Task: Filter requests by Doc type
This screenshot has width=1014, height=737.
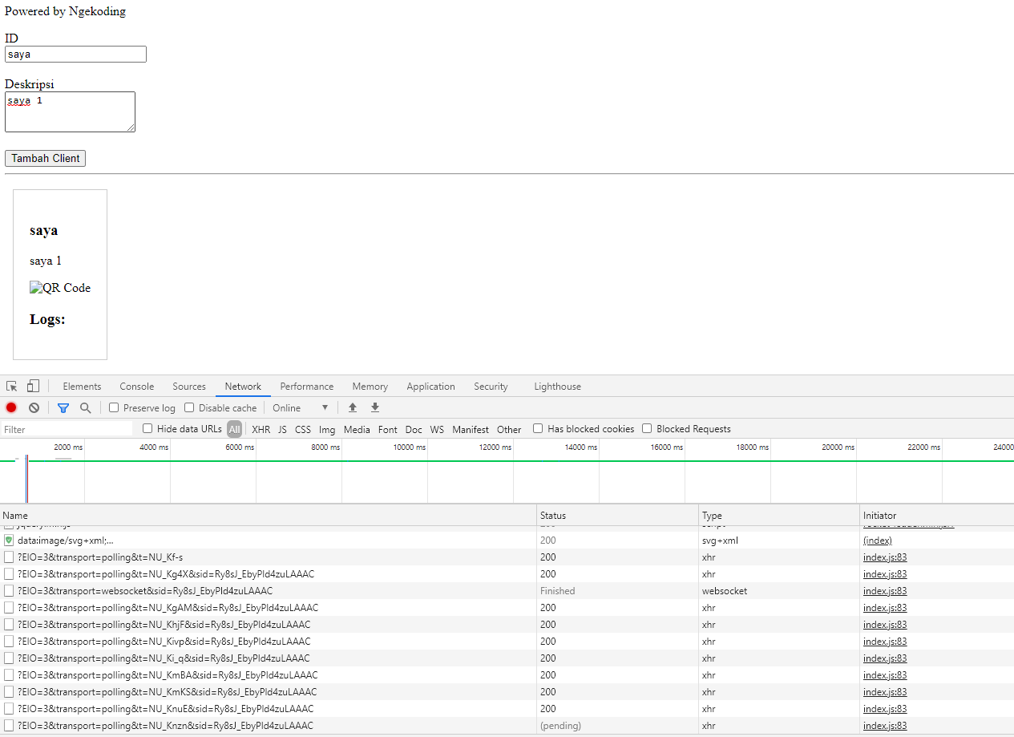Action: [x=414, y=429]
